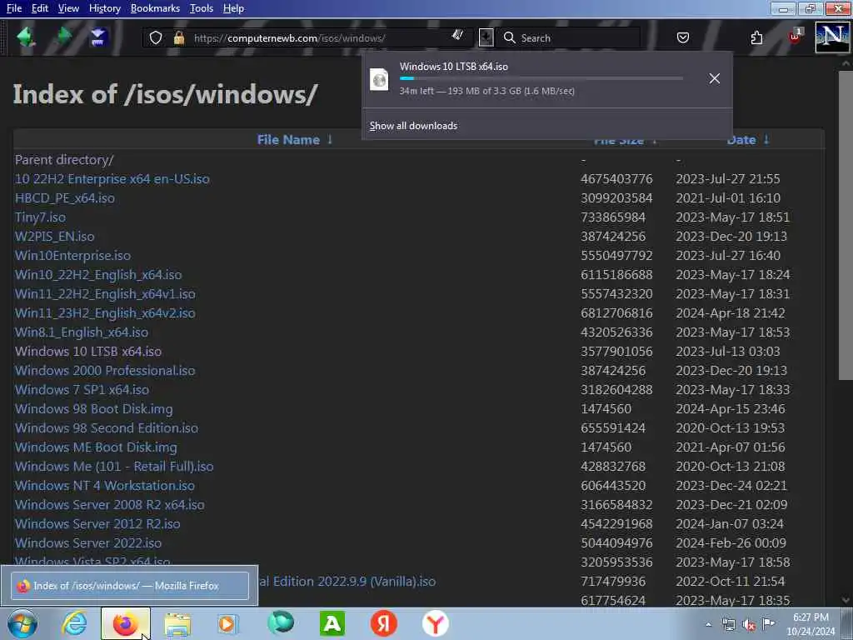Open the teal orb browser on taskbar

coord(281,622)
